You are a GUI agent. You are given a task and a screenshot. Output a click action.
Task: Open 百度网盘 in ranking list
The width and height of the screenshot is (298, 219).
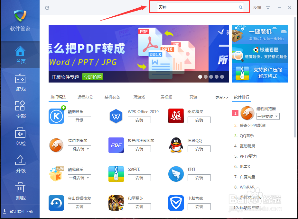247,177
